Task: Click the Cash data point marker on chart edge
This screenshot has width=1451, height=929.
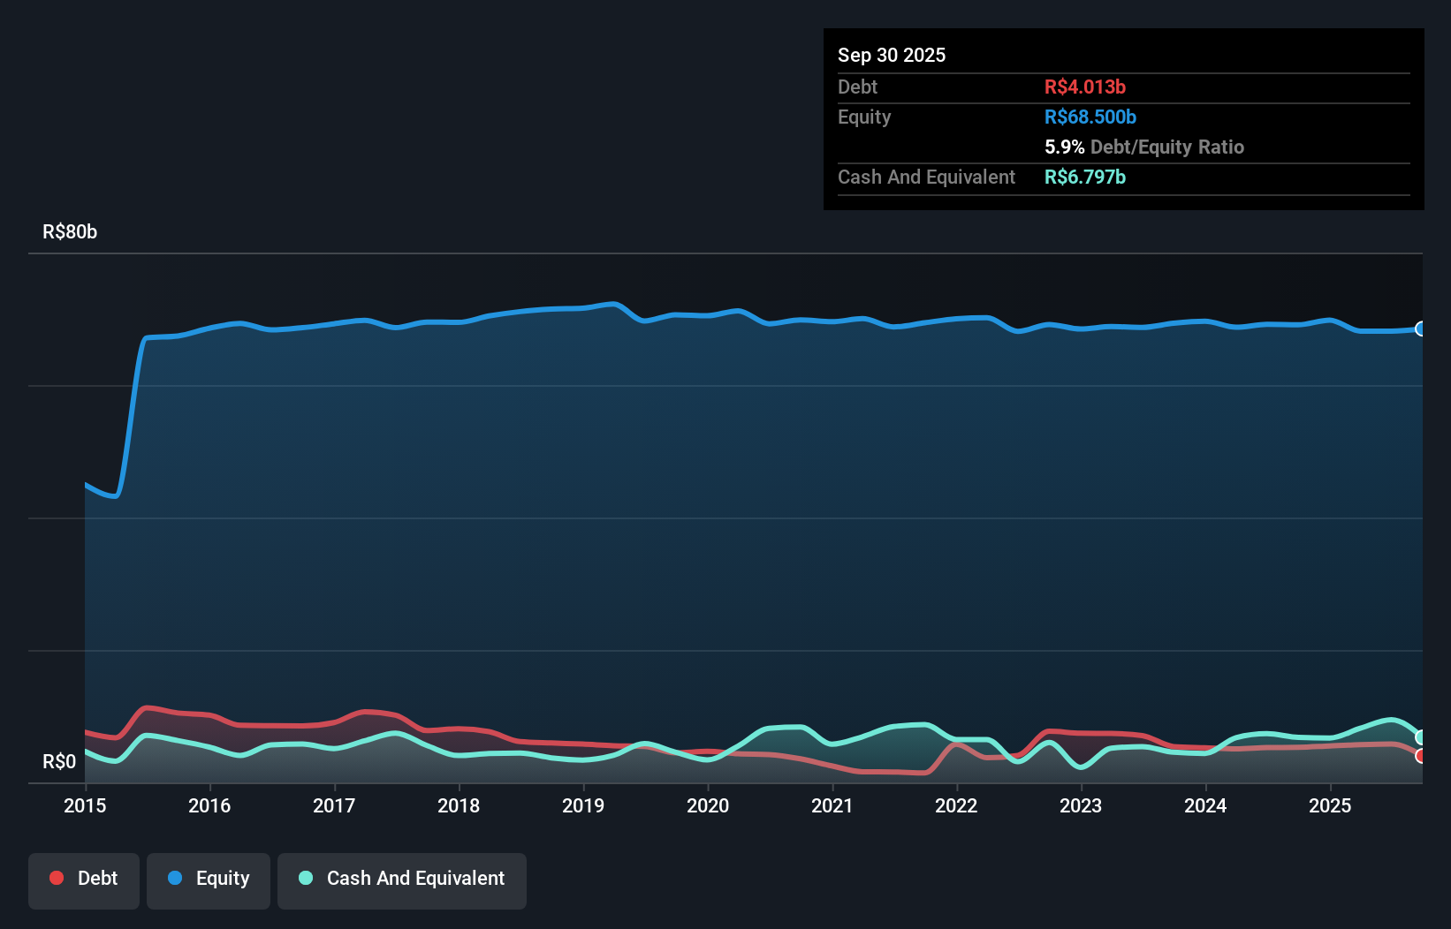Action: pyautogui.click(x=1420, y=738)
